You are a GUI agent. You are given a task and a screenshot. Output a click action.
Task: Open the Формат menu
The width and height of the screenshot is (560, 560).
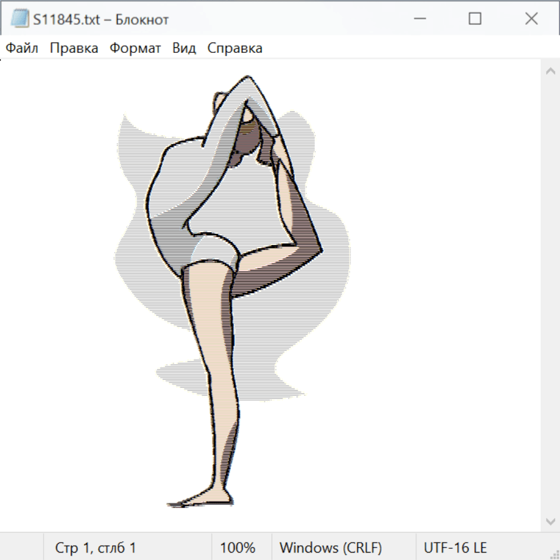(x=135, y=49)
